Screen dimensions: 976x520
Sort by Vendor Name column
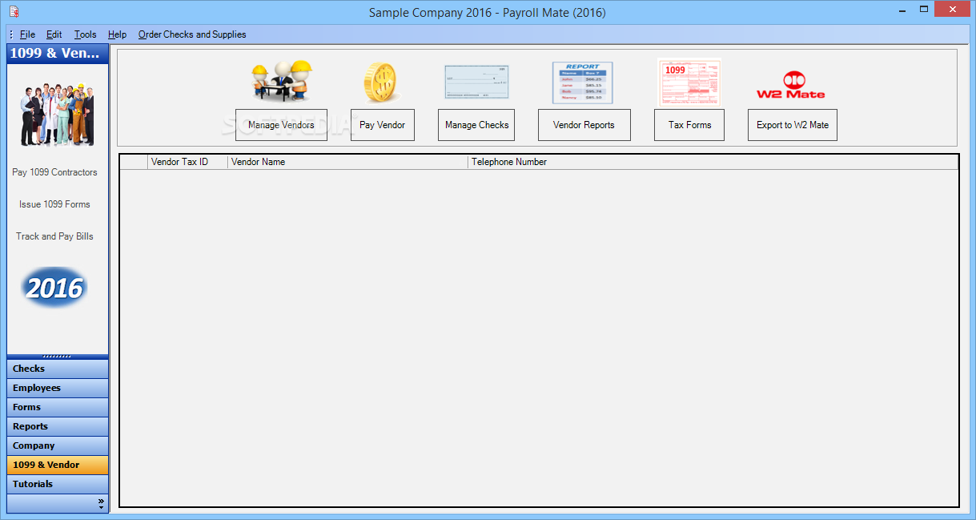click(347, 162)
